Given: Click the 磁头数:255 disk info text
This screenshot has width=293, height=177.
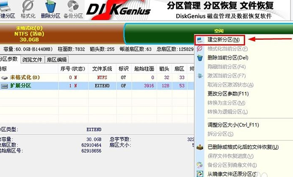Looking at the screenshot, I should pos(102,49).
